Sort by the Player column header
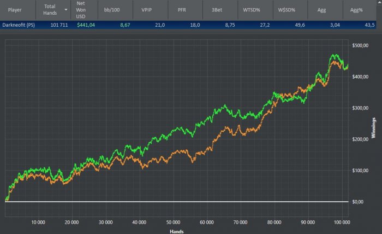Viewport: 382px width, 234px height. coord(15,10)
